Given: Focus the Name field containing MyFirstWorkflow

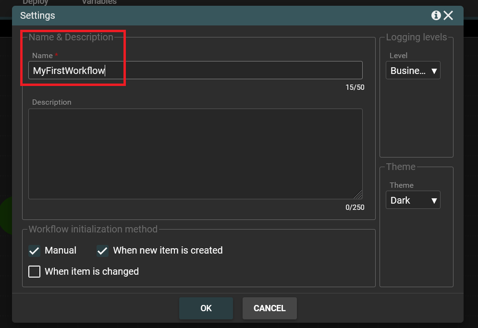Looking at the screenshot, I should (195, 71).
